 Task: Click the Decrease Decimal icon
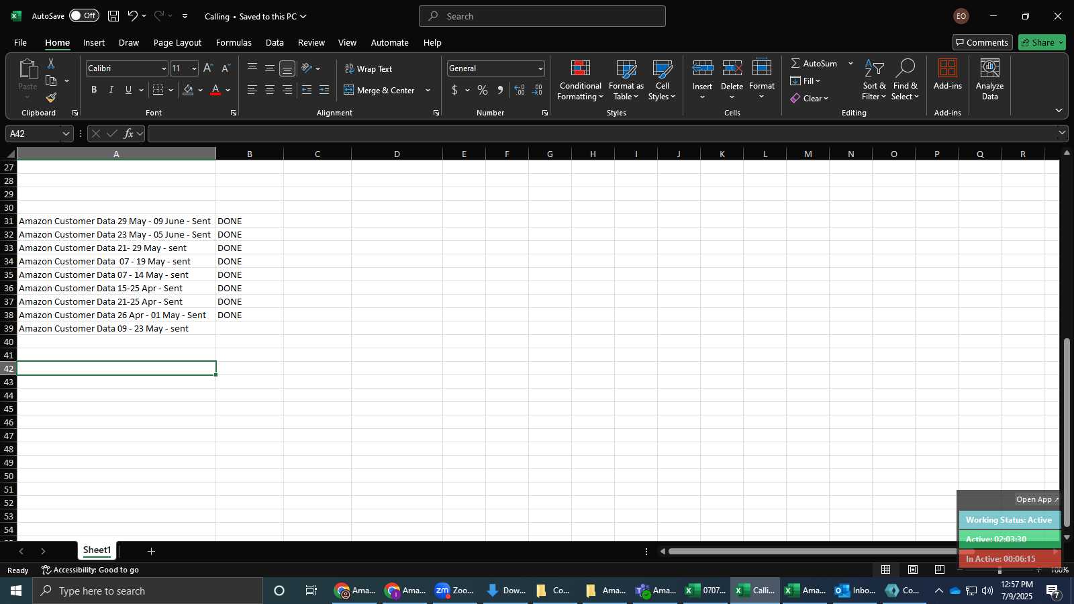(537, 90)
